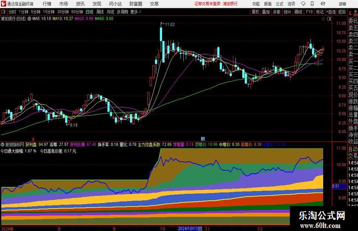The image size is (358, 231).
Task: Click the MA60: 9.88 indicator value
Action: [104, 19]
